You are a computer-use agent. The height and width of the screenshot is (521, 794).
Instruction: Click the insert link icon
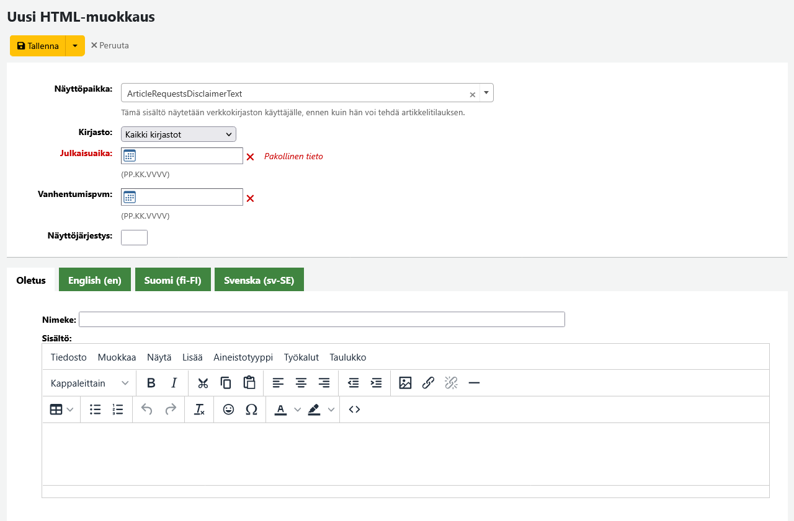tap(428, 383)
